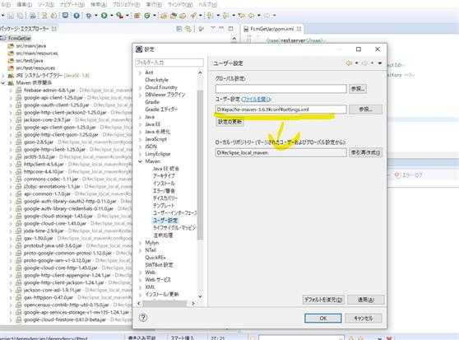Expand the Mylyn preferences node
Image resolution: width=459 pixels, height=340 pixels.
(x=140, y=243)
